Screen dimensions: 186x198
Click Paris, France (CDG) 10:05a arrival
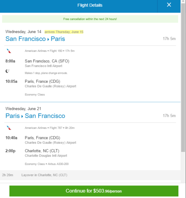pyautogui.click(x=42, y=81)
